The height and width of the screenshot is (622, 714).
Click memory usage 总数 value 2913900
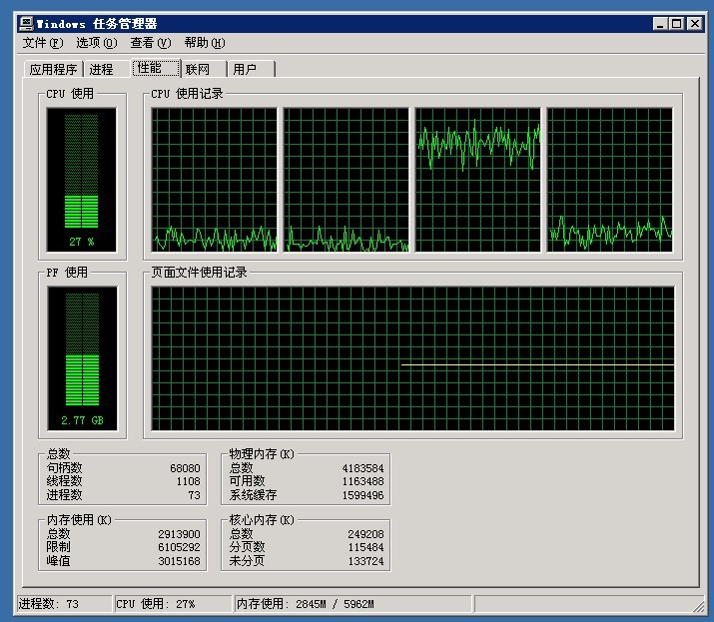pos(179,534)
